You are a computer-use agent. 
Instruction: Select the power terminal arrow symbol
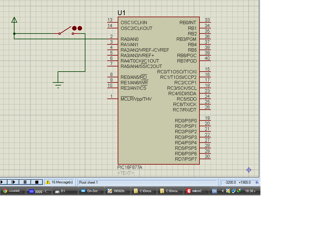tap(14, 20)
